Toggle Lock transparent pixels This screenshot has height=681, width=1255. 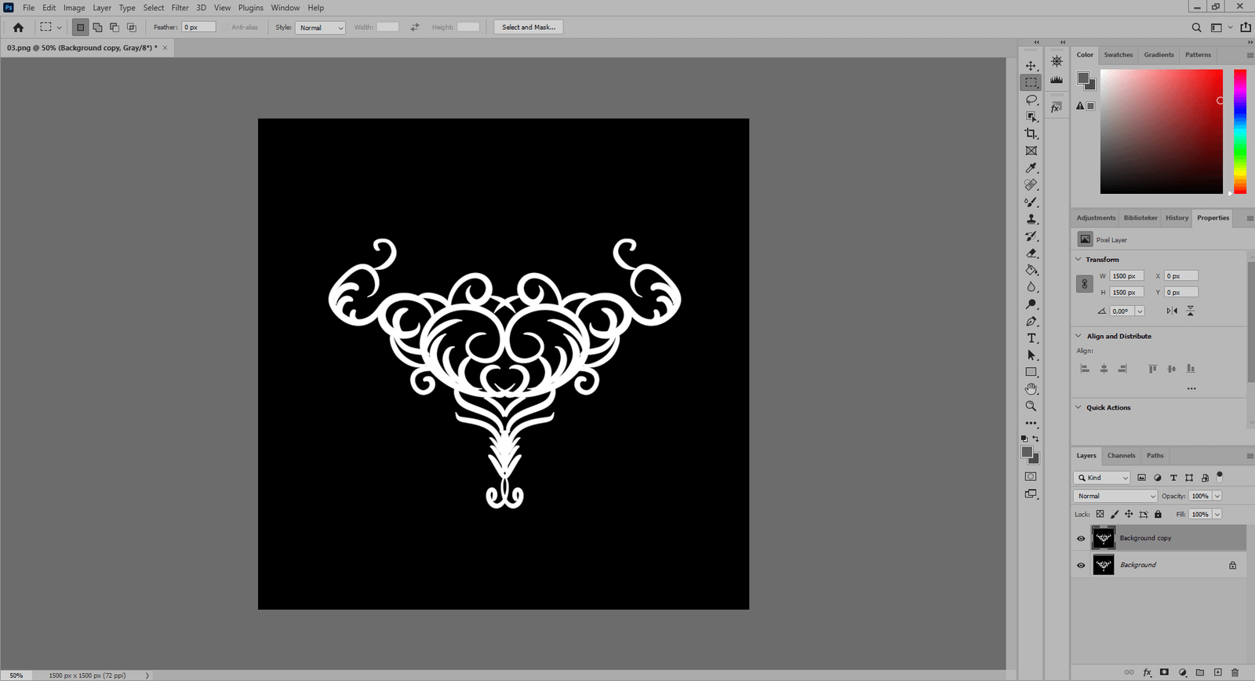(1100, 515)
